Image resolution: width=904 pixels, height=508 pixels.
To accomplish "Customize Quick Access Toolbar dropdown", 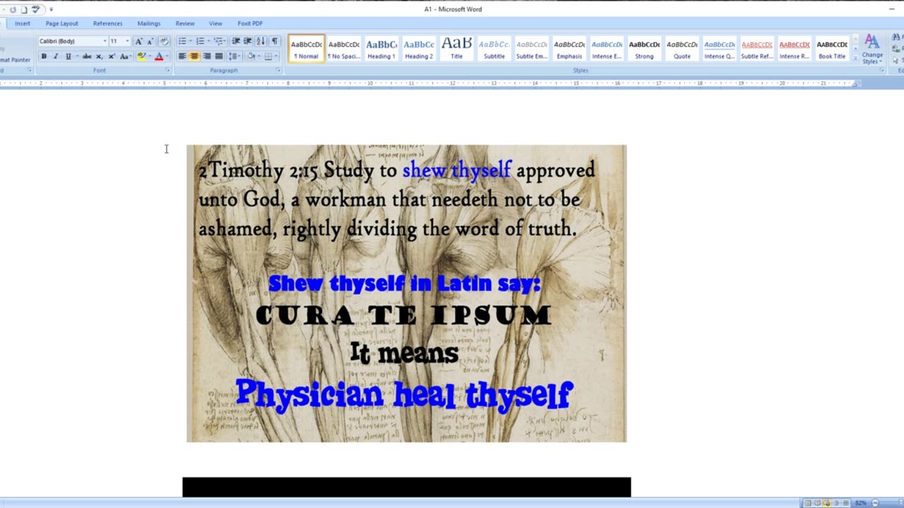I will [51, 10].
